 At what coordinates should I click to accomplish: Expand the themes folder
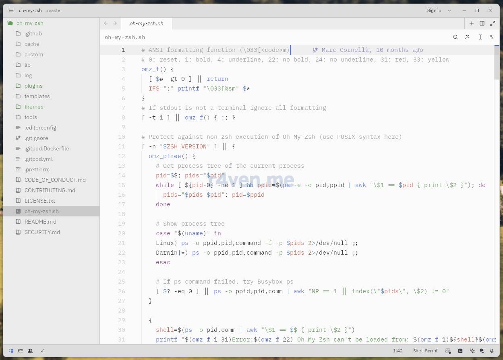pos(34,107)
